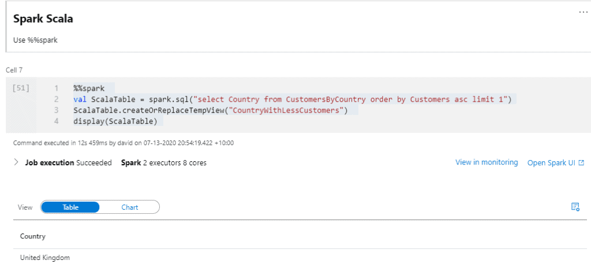This screenshot has width=591, height=275.
Task: Place cursor on the %%spark magic line
Action: (89, 88)
